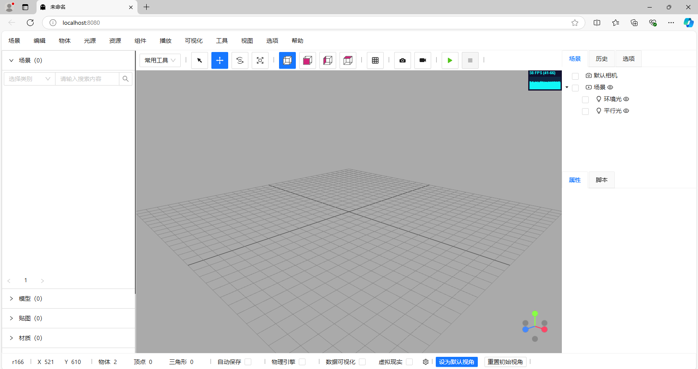The image size is (698, 369).
Task: Toggle the grid display icon
Action: coord(375,60)
